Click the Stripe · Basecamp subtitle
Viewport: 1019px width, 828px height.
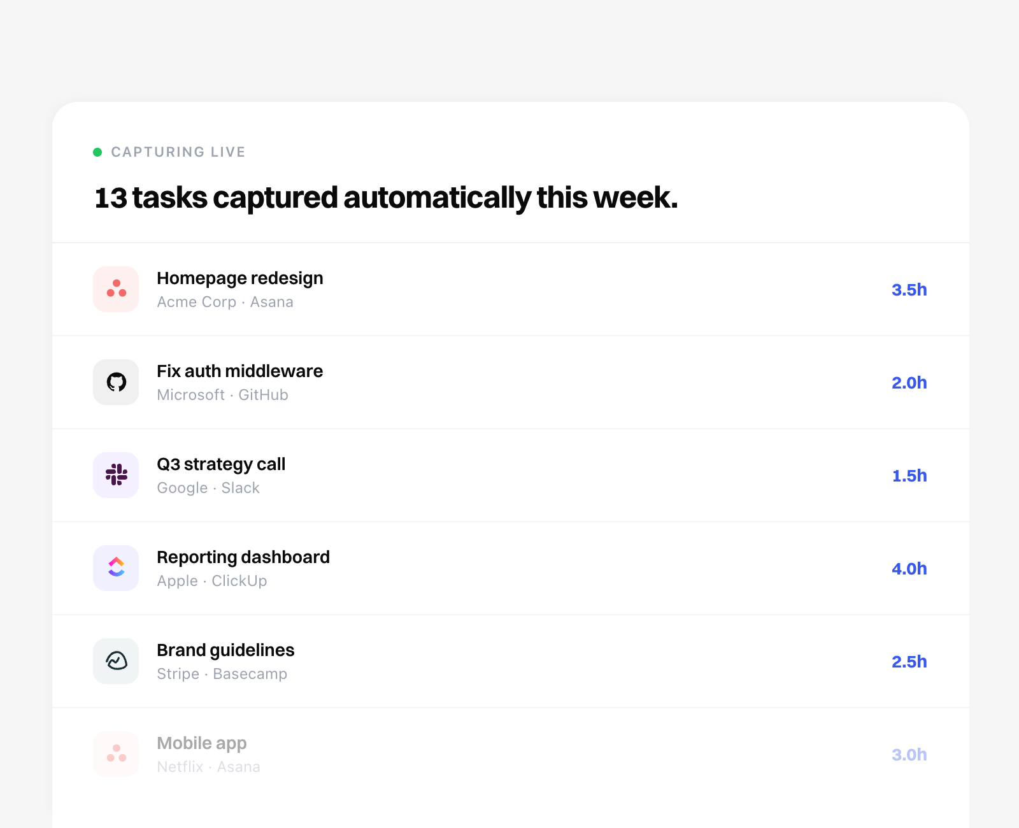click(x=222, y=674)
